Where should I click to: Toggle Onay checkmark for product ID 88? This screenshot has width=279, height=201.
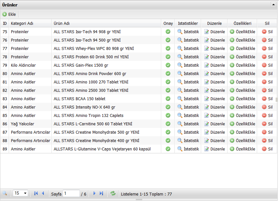tap(168, 140)
